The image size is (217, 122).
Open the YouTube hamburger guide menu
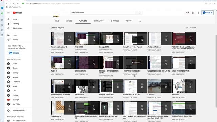coord(8,13)
